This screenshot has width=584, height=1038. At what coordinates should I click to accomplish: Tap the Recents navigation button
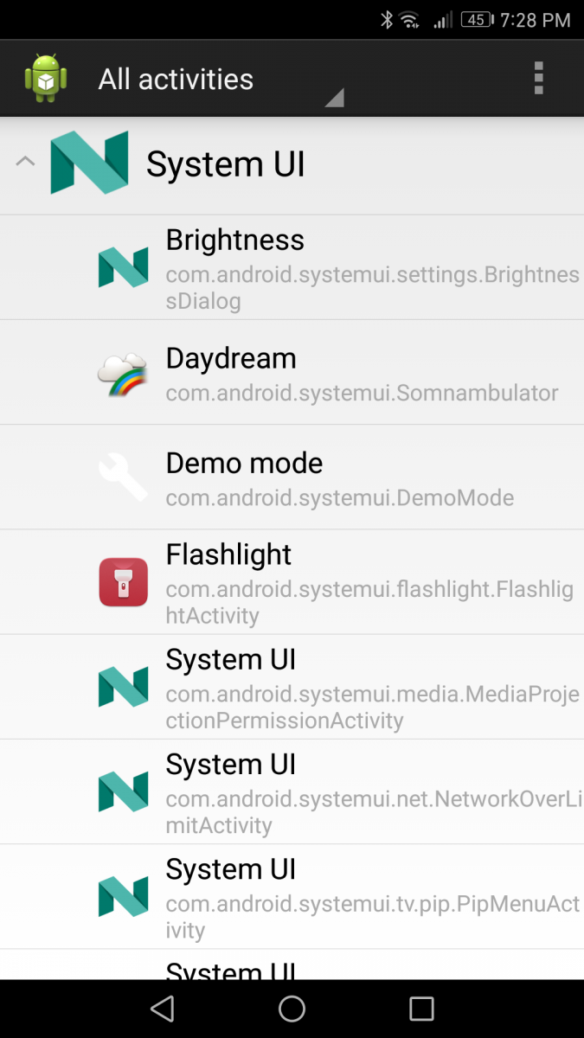[x=421, y=1008]
